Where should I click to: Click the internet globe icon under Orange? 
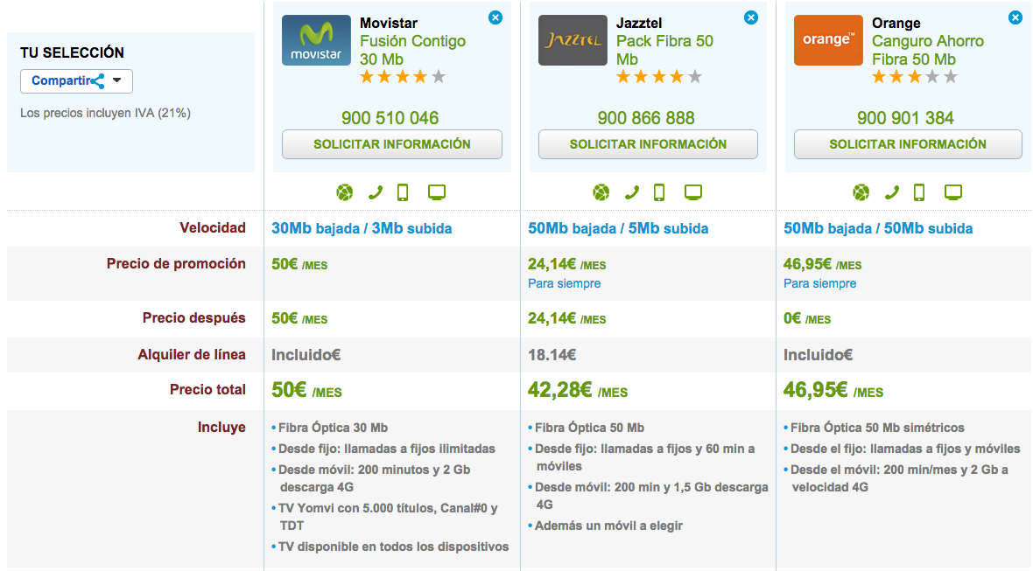(x=861, y=192)
